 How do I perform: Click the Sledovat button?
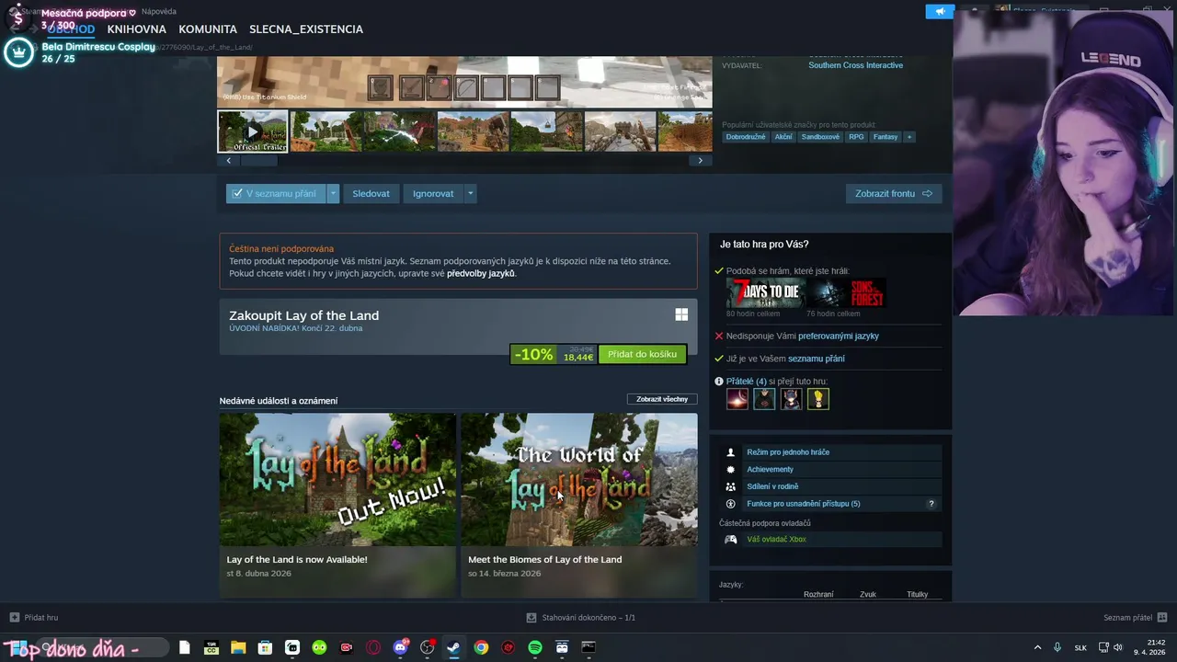pyautogui.click(x=371, y=193)
